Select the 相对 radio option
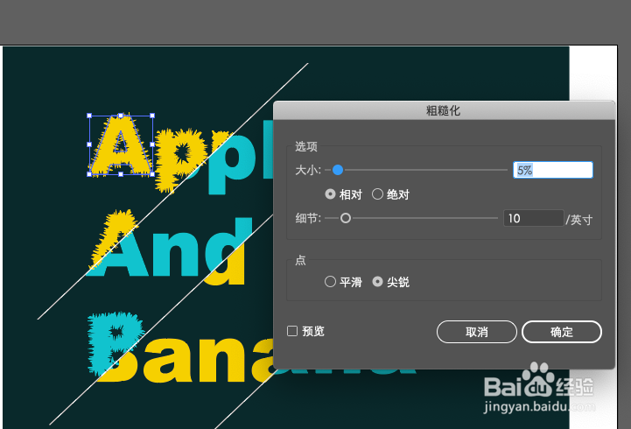 click(x=331, y=194)
